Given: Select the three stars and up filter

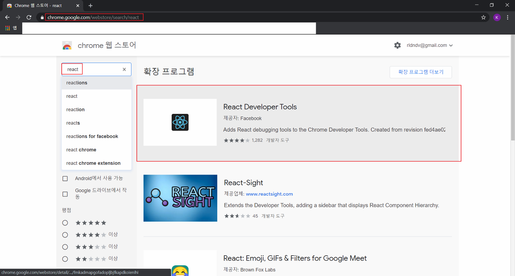Looking at the screenshot, I should 65,247.
